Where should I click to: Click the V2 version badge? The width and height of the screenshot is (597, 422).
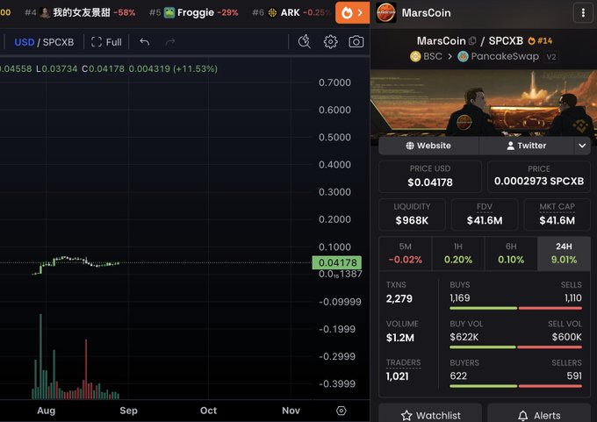[551, 57]
